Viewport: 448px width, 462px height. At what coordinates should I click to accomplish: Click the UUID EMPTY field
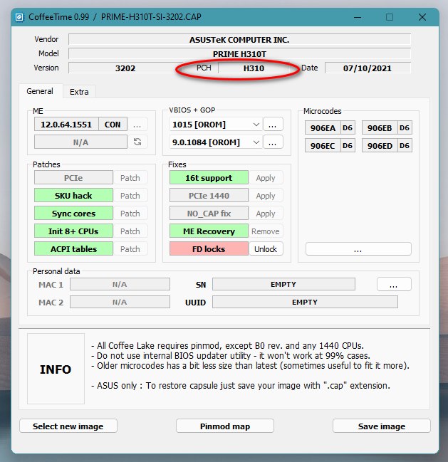(x=305, y=302)
